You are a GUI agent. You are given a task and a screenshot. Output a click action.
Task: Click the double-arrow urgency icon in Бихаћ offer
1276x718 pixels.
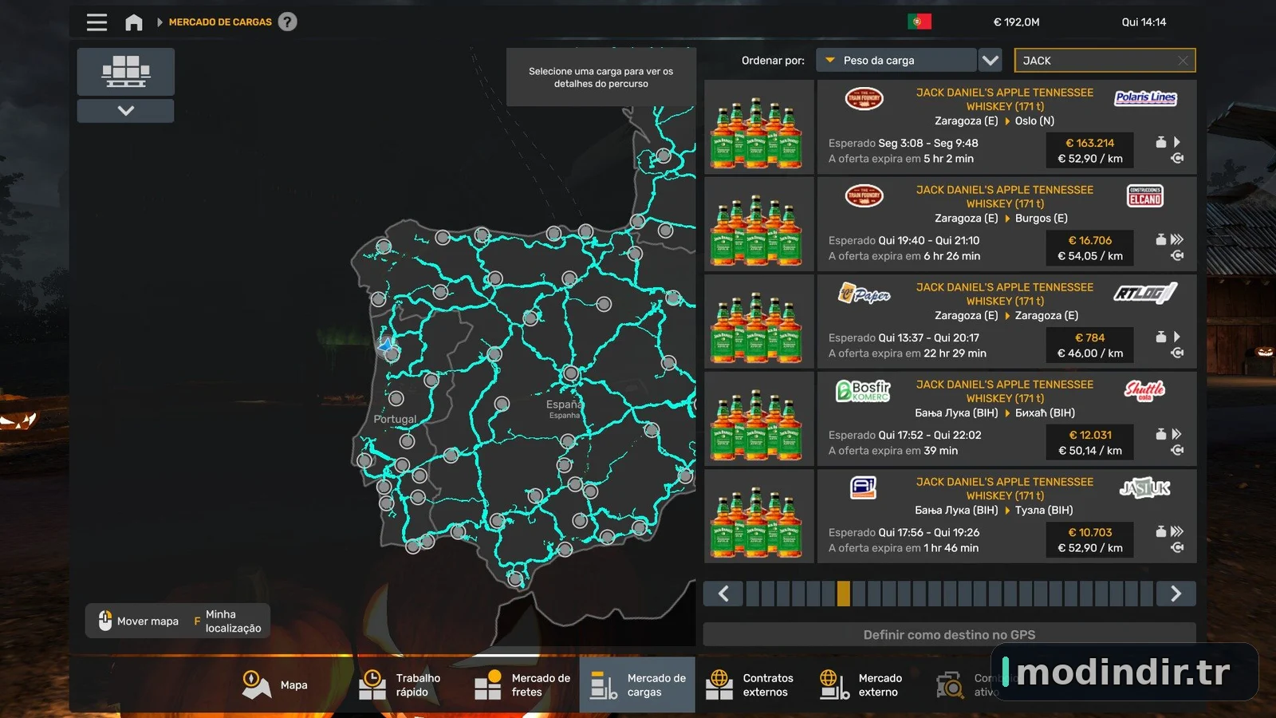click(x=1176, y=434)
